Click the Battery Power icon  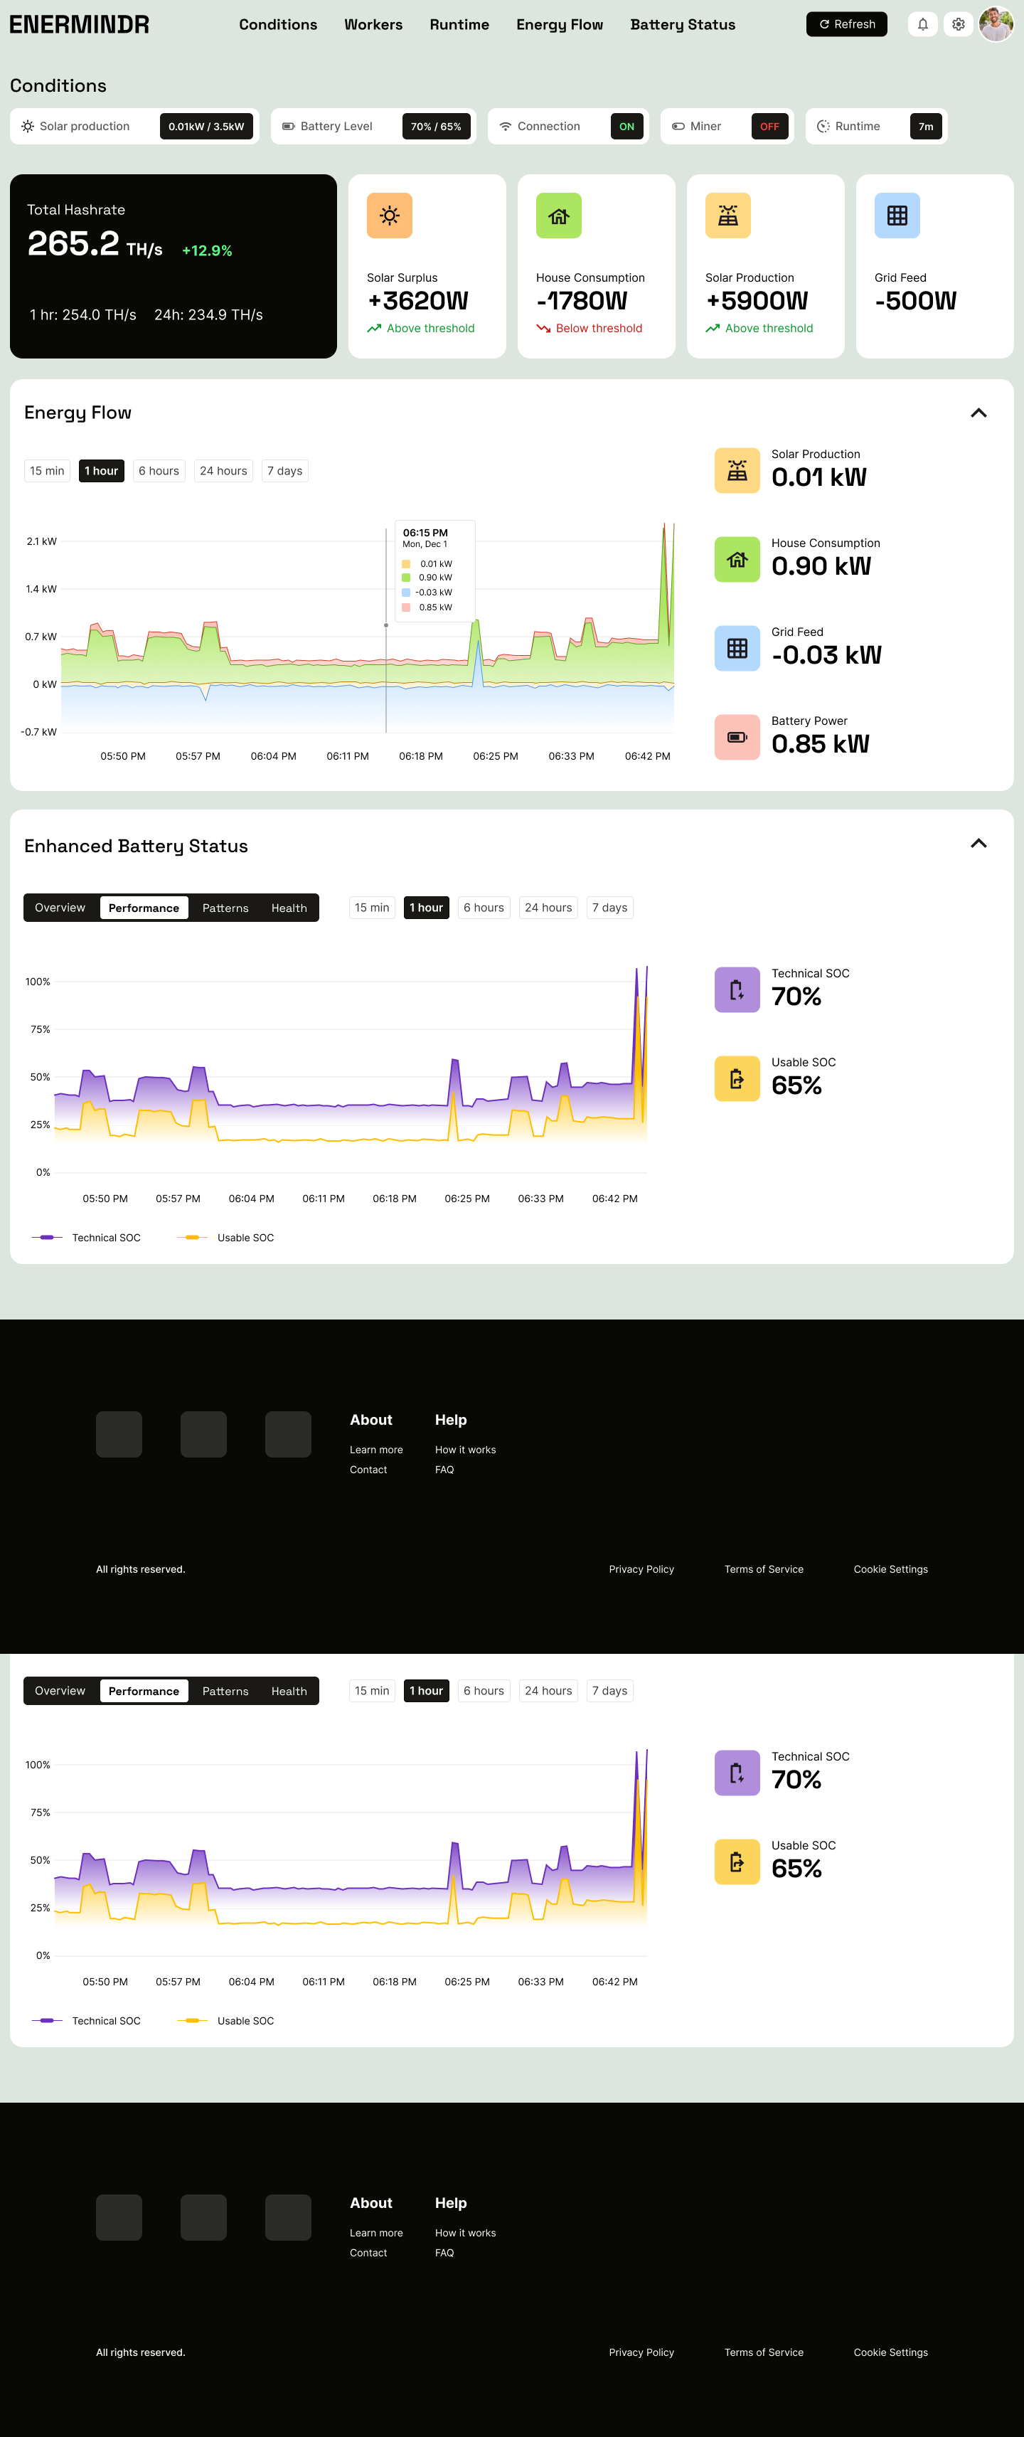click(x=737, y=737)
